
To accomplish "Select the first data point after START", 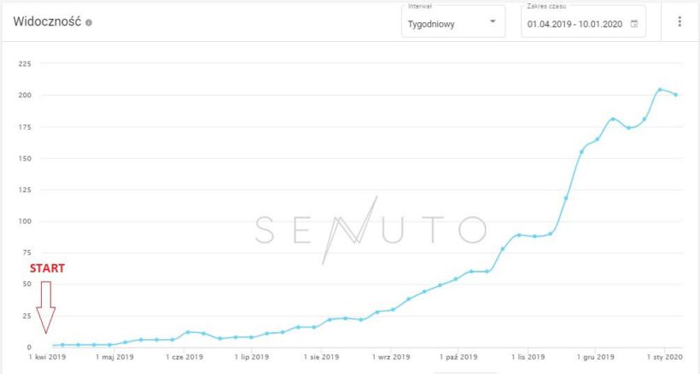I will coord(62,345).
